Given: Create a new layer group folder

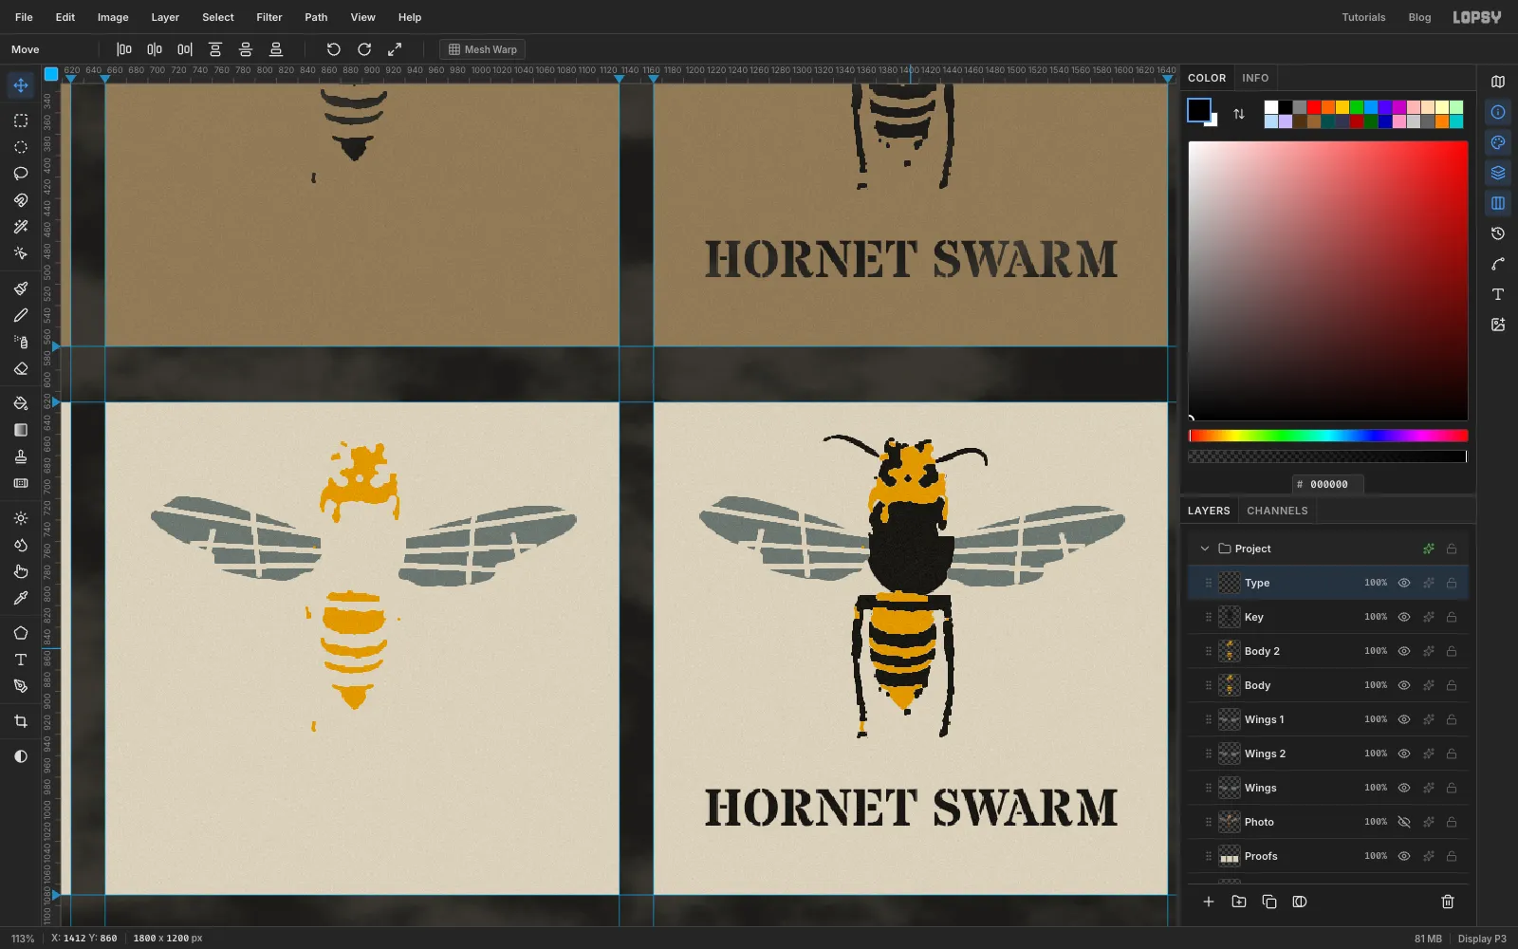Looking at the screenshot, I should coord(1239,902).
